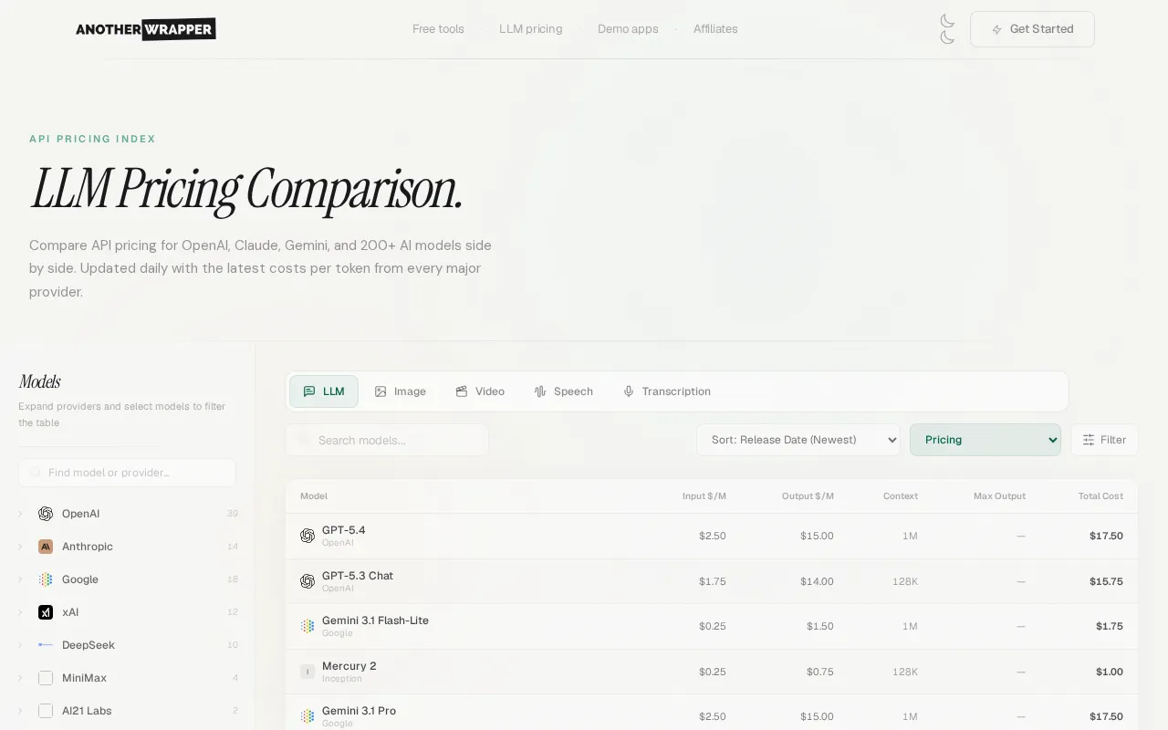Click the $1.75 total in Gemini Flash-Lite row
The width and height of the screenshot is (1168, 730).
tap(1110, 626)
